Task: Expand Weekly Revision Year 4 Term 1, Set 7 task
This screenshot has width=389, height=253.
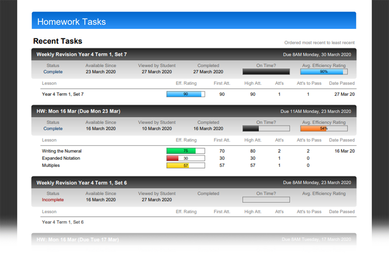Action: coord(81,54)
